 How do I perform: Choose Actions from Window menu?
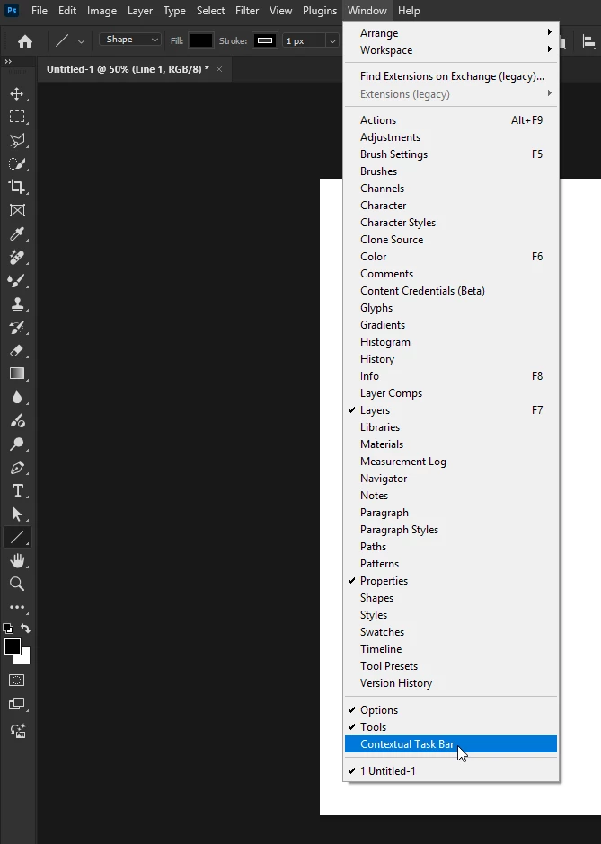[x=451, y=120]
